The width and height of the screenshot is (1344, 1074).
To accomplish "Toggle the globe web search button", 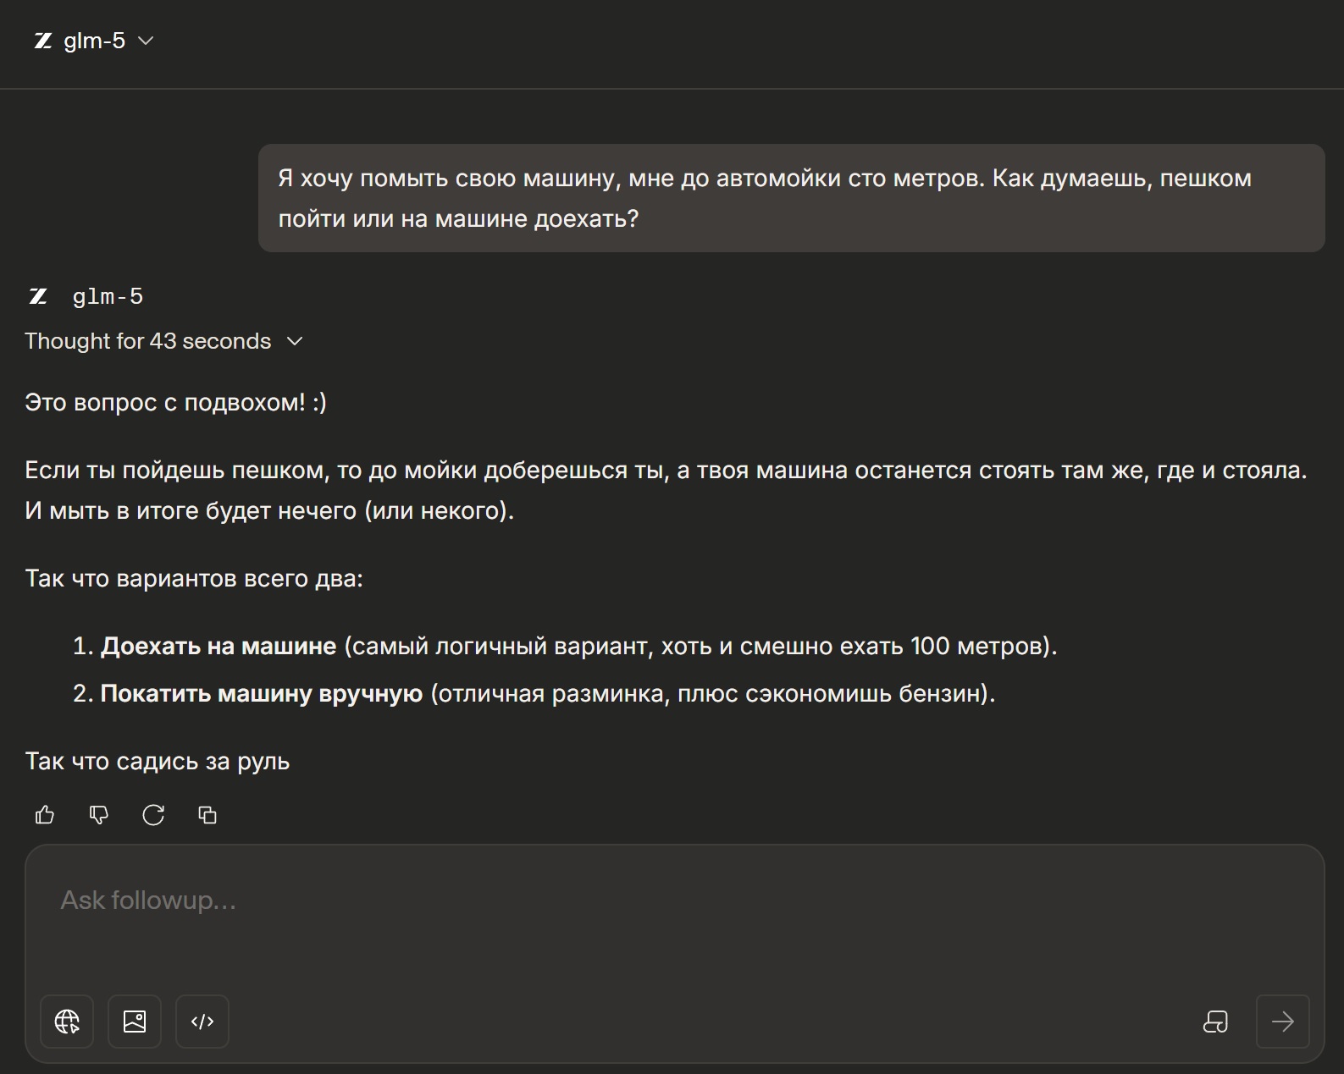I will (x=67, y=1022).
